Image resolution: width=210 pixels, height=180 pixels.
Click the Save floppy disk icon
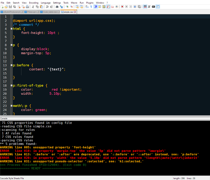coord(10,7)
